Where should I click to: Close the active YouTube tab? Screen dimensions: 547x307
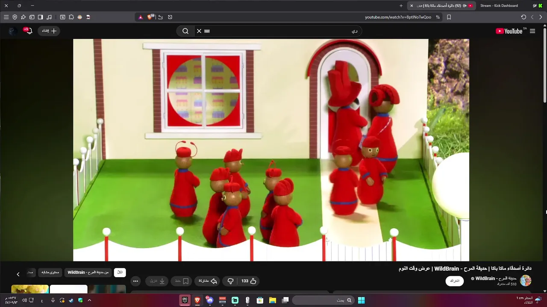pos(412,6)
